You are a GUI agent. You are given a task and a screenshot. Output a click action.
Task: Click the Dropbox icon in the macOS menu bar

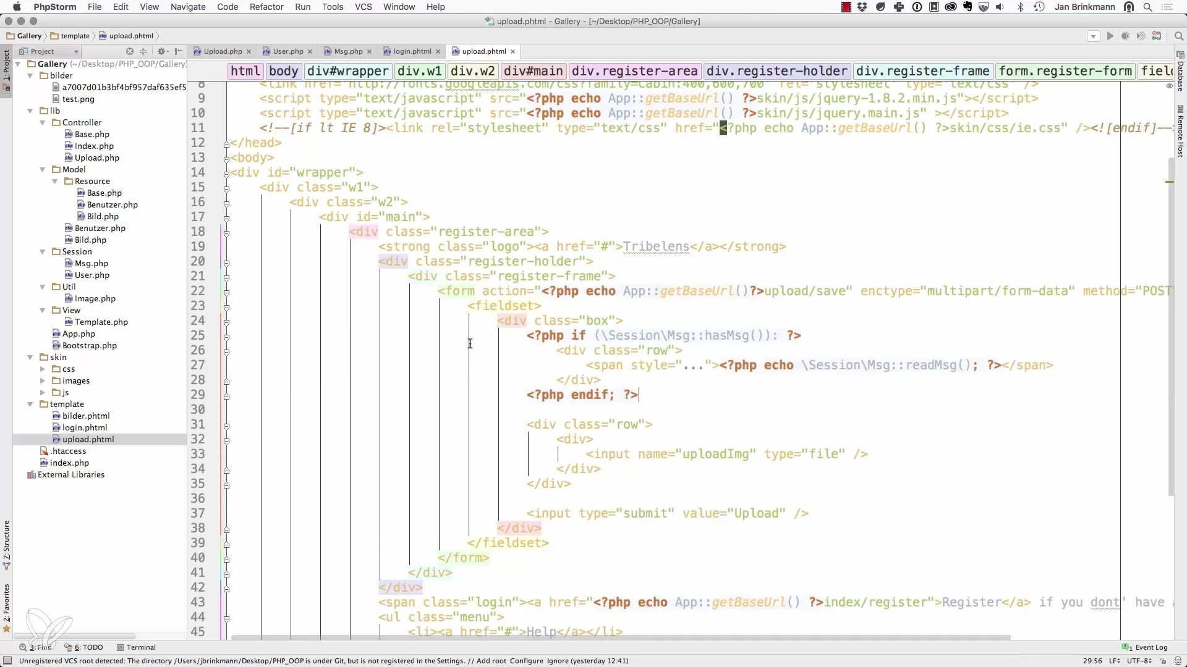862,7
